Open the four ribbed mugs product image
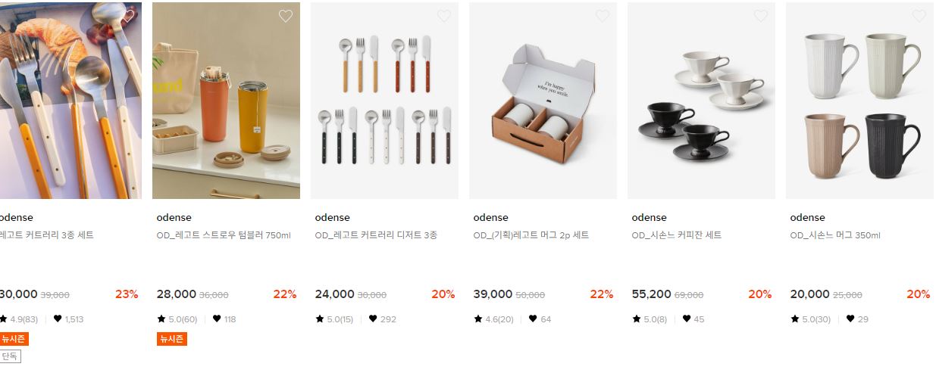 pyautogui.click(x=859, y=101)
